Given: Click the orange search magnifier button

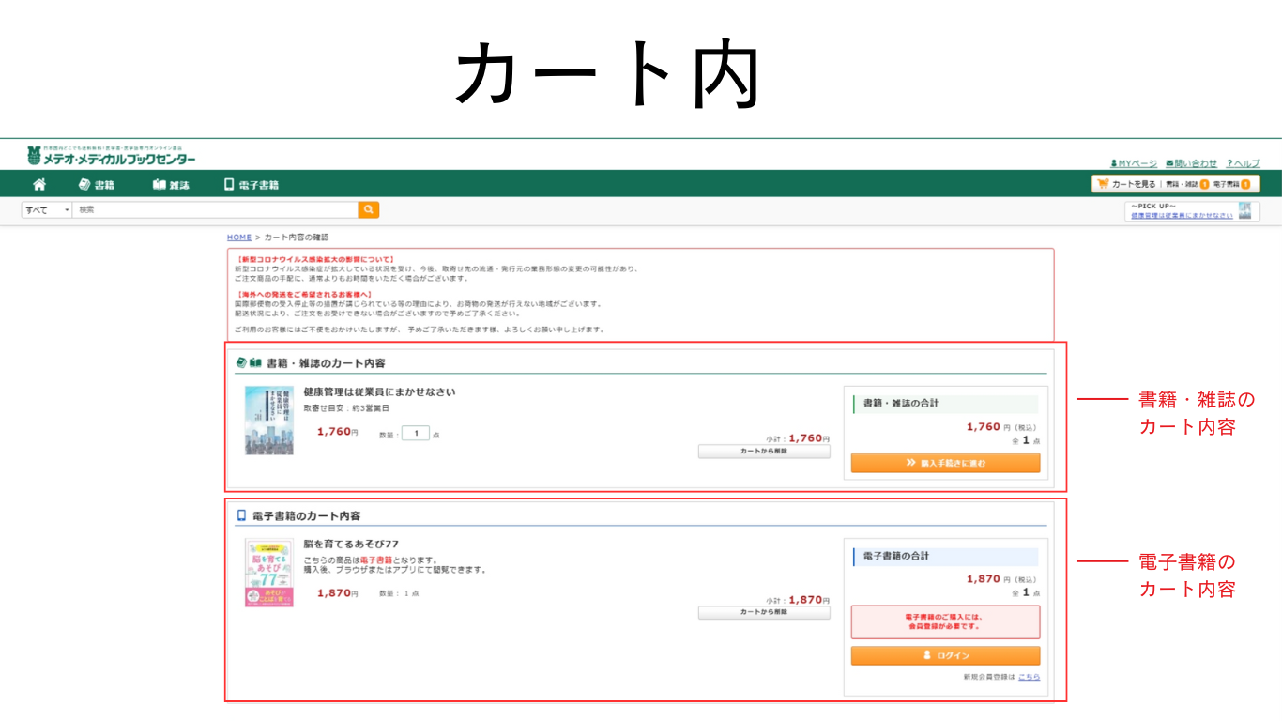Looking at the screenshot, I should [x=369, y=210].
